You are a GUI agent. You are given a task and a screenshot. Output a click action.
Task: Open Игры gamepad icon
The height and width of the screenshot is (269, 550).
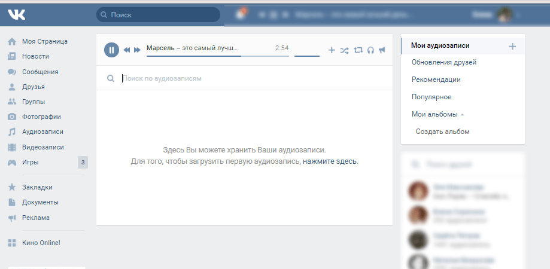(x=12, y=163)
